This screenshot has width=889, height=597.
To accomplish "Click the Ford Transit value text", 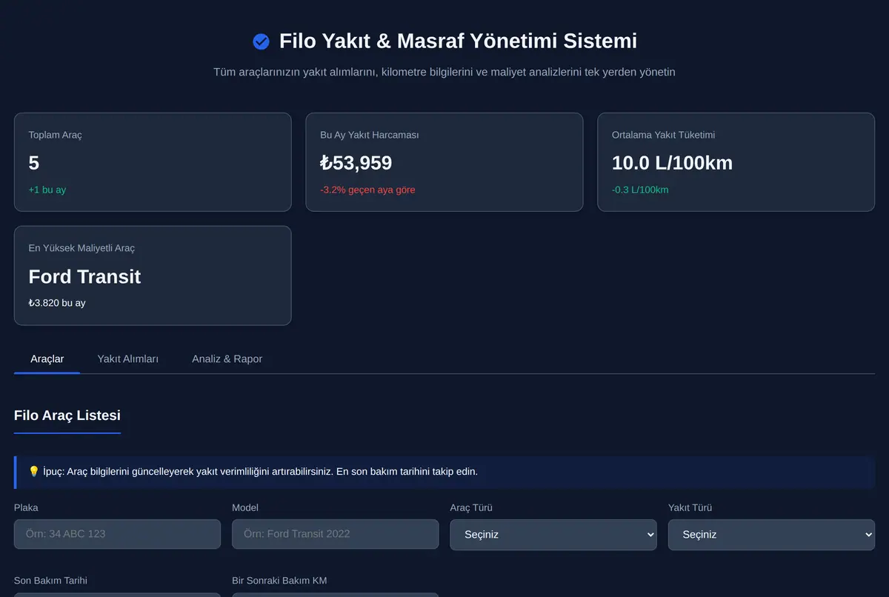I will (84, 277).
